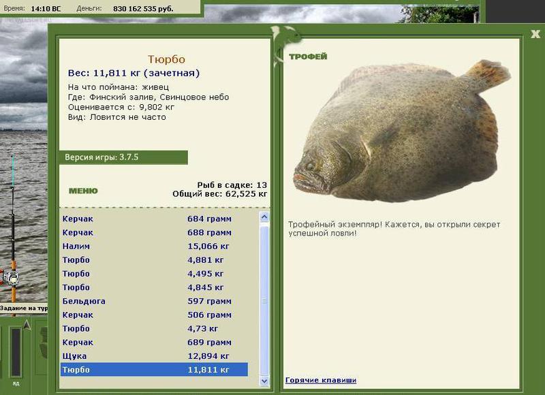This screenshot has width=545, height=395.
Task: Click the Задание на турнир label
Action: [24, 308]
